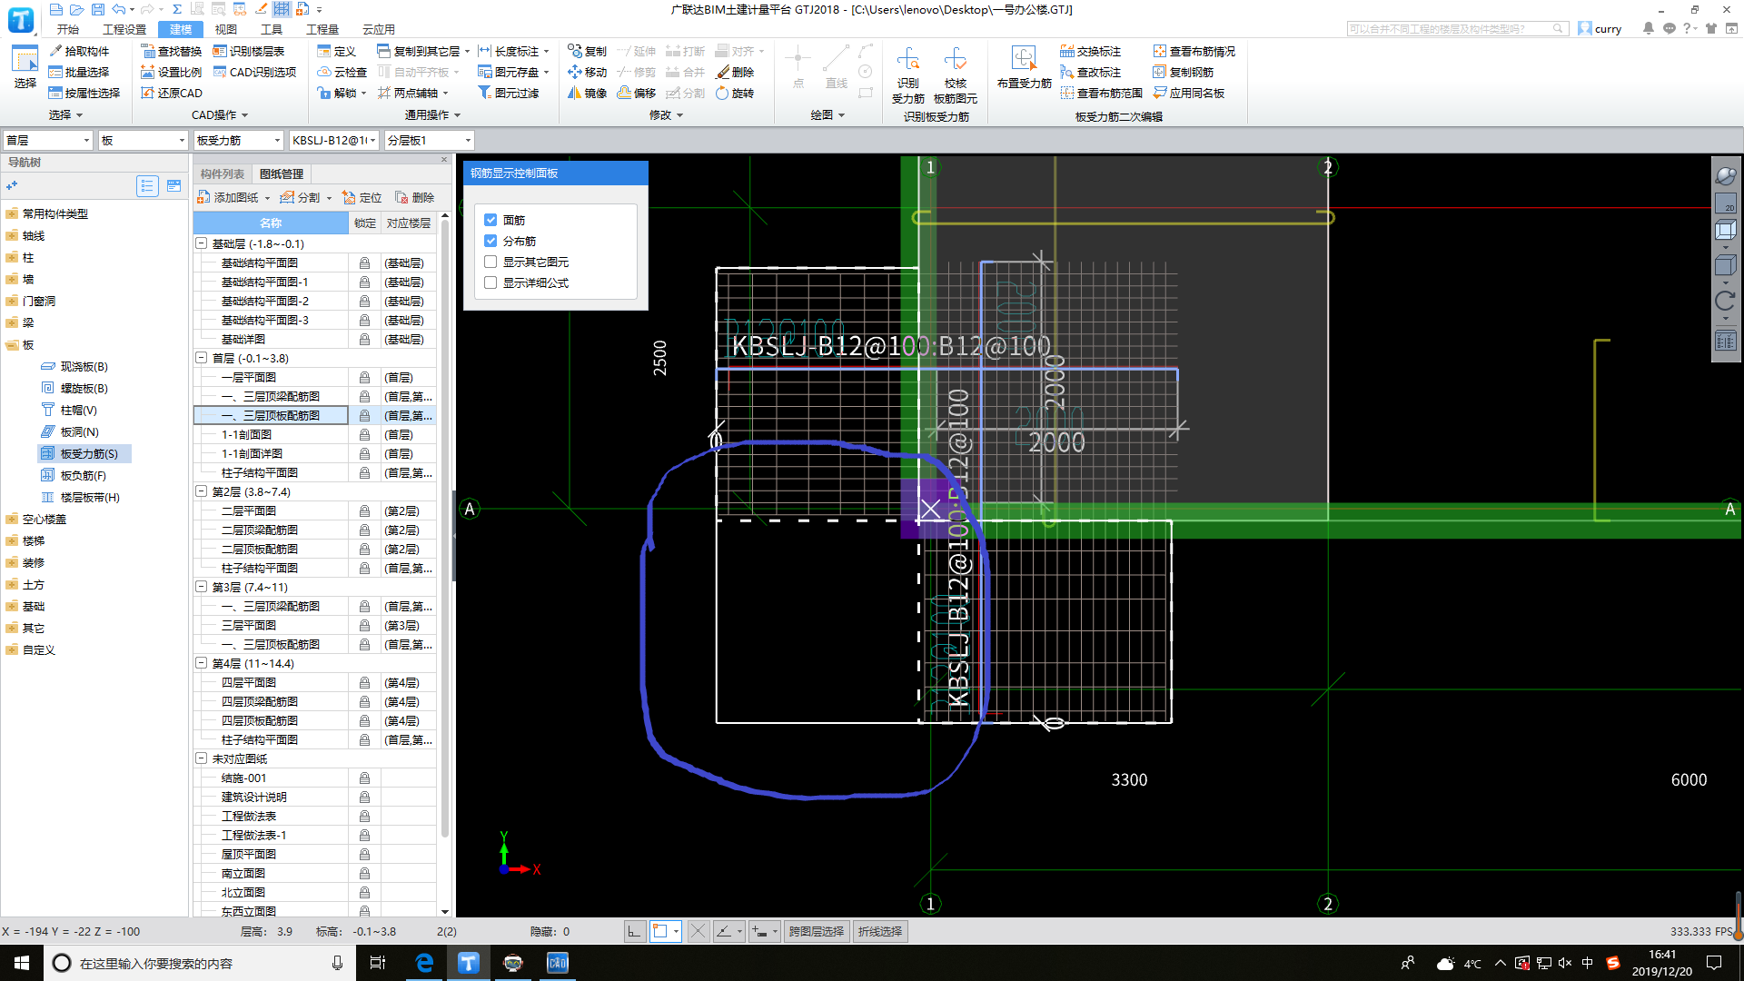Click the 折线选择 status bar button
Image resolution: width=1744 pixels, height=981 pixels.
(880, 931)
